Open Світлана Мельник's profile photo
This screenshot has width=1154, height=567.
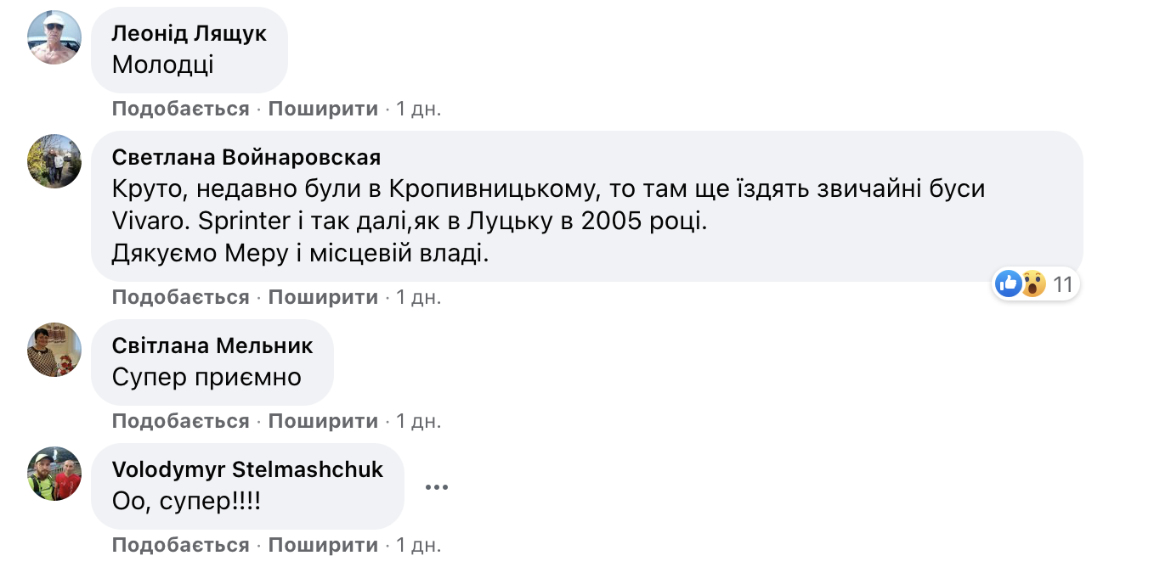click(x=54, y=349)
